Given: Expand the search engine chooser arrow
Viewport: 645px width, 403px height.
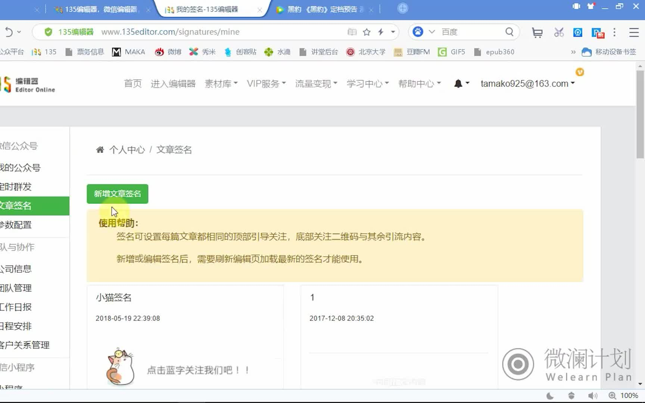Looking at the screenshot, I should [x=432, y=32].
